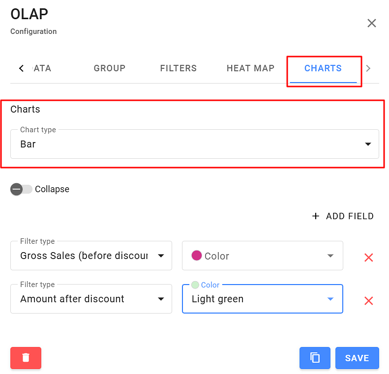
Task: Remove the Amount after discount row
Action: 368,301
